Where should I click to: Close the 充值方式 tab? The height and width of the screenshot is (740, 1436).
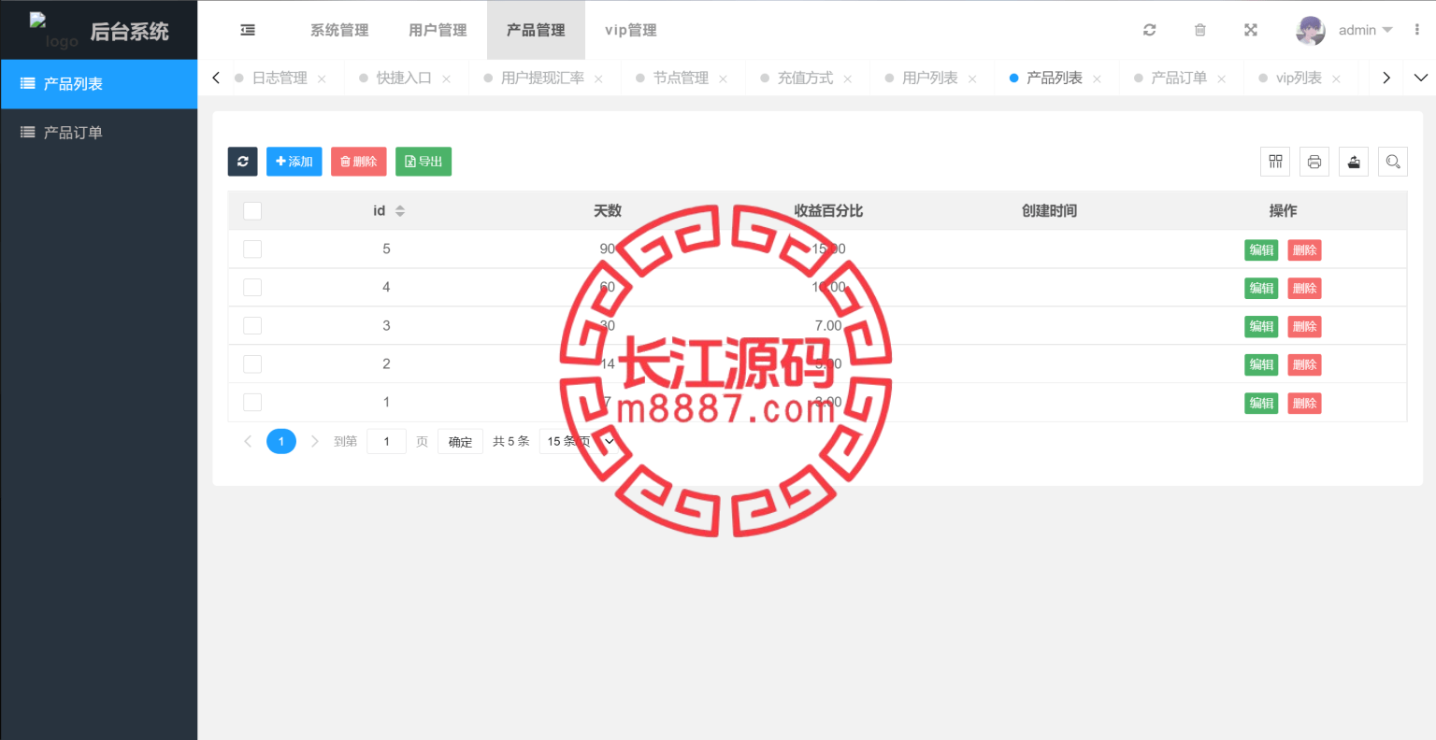click(847, 78)
